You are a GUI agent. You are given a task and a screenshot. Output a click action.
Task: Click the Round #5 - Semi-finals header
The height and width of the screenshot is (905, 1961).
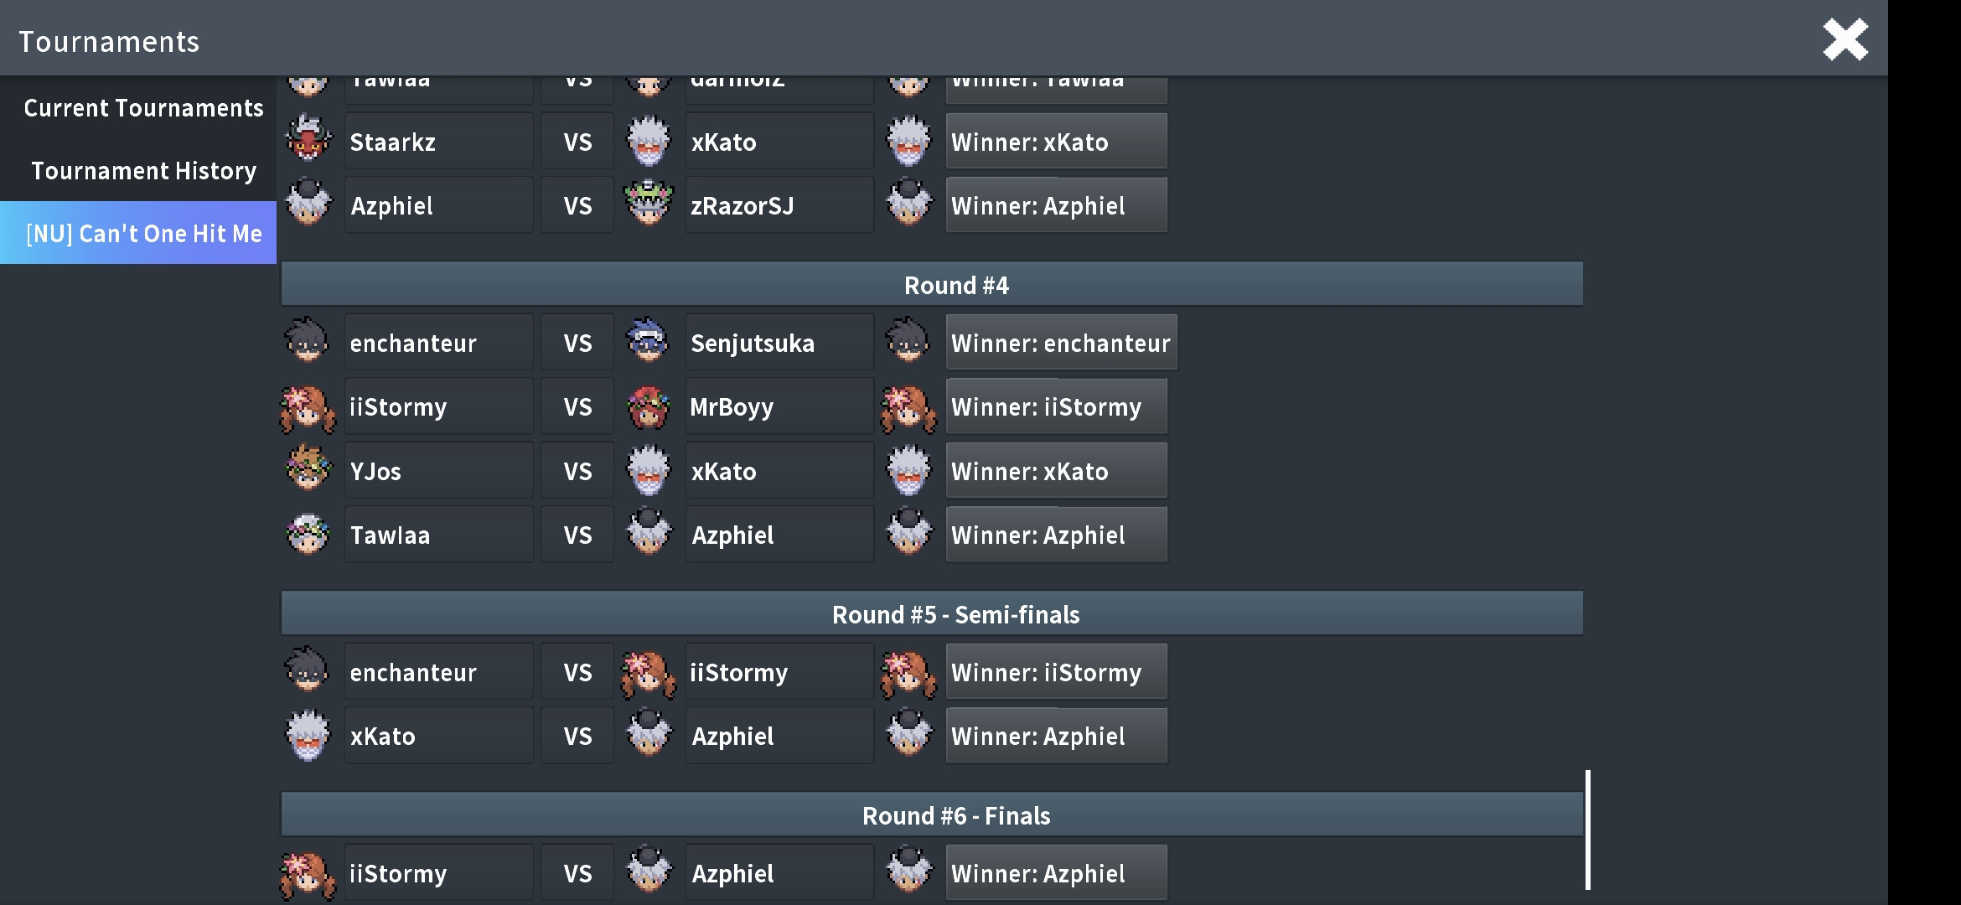[932, 614]
